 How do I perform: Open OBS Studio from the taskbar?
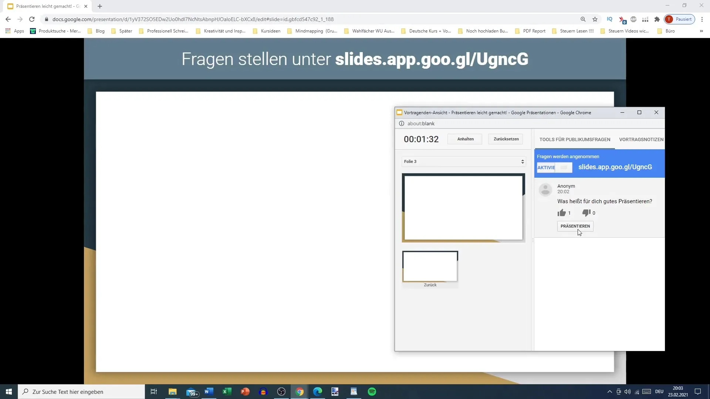[281, 392]
